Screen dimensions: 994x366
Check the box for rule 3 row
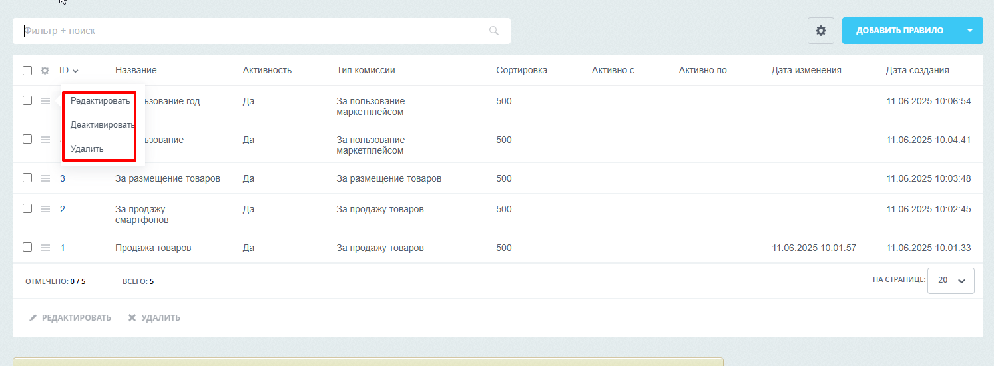[x=27, y=178]
